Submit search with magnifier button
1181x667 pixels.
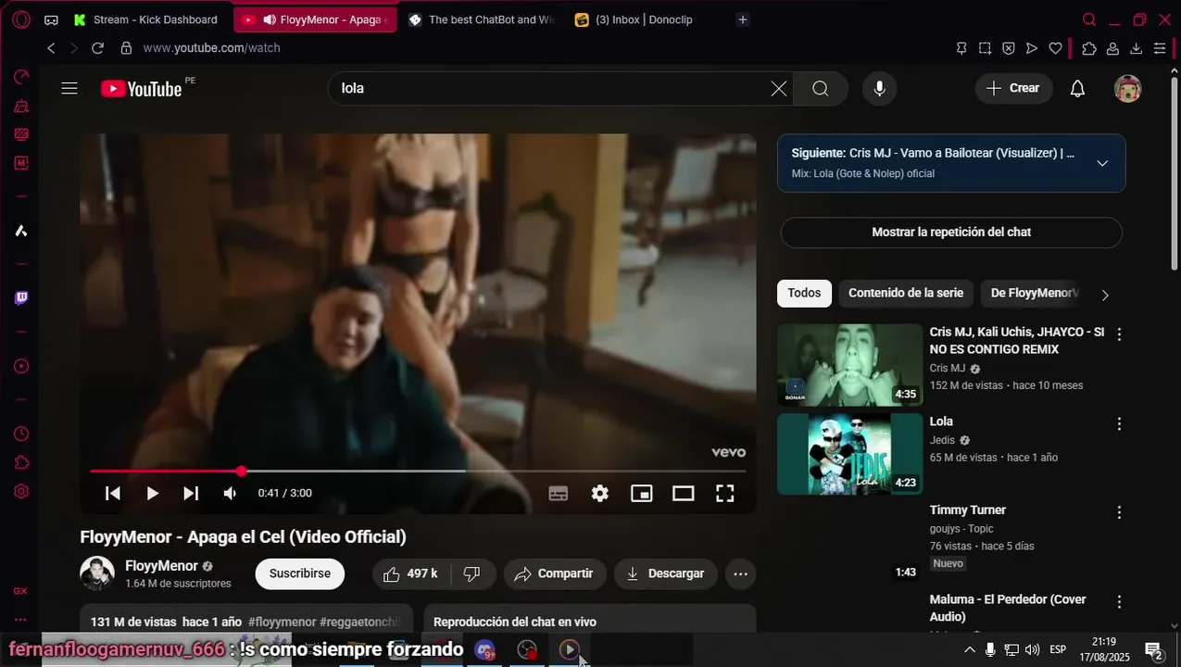tap(821, 89)
